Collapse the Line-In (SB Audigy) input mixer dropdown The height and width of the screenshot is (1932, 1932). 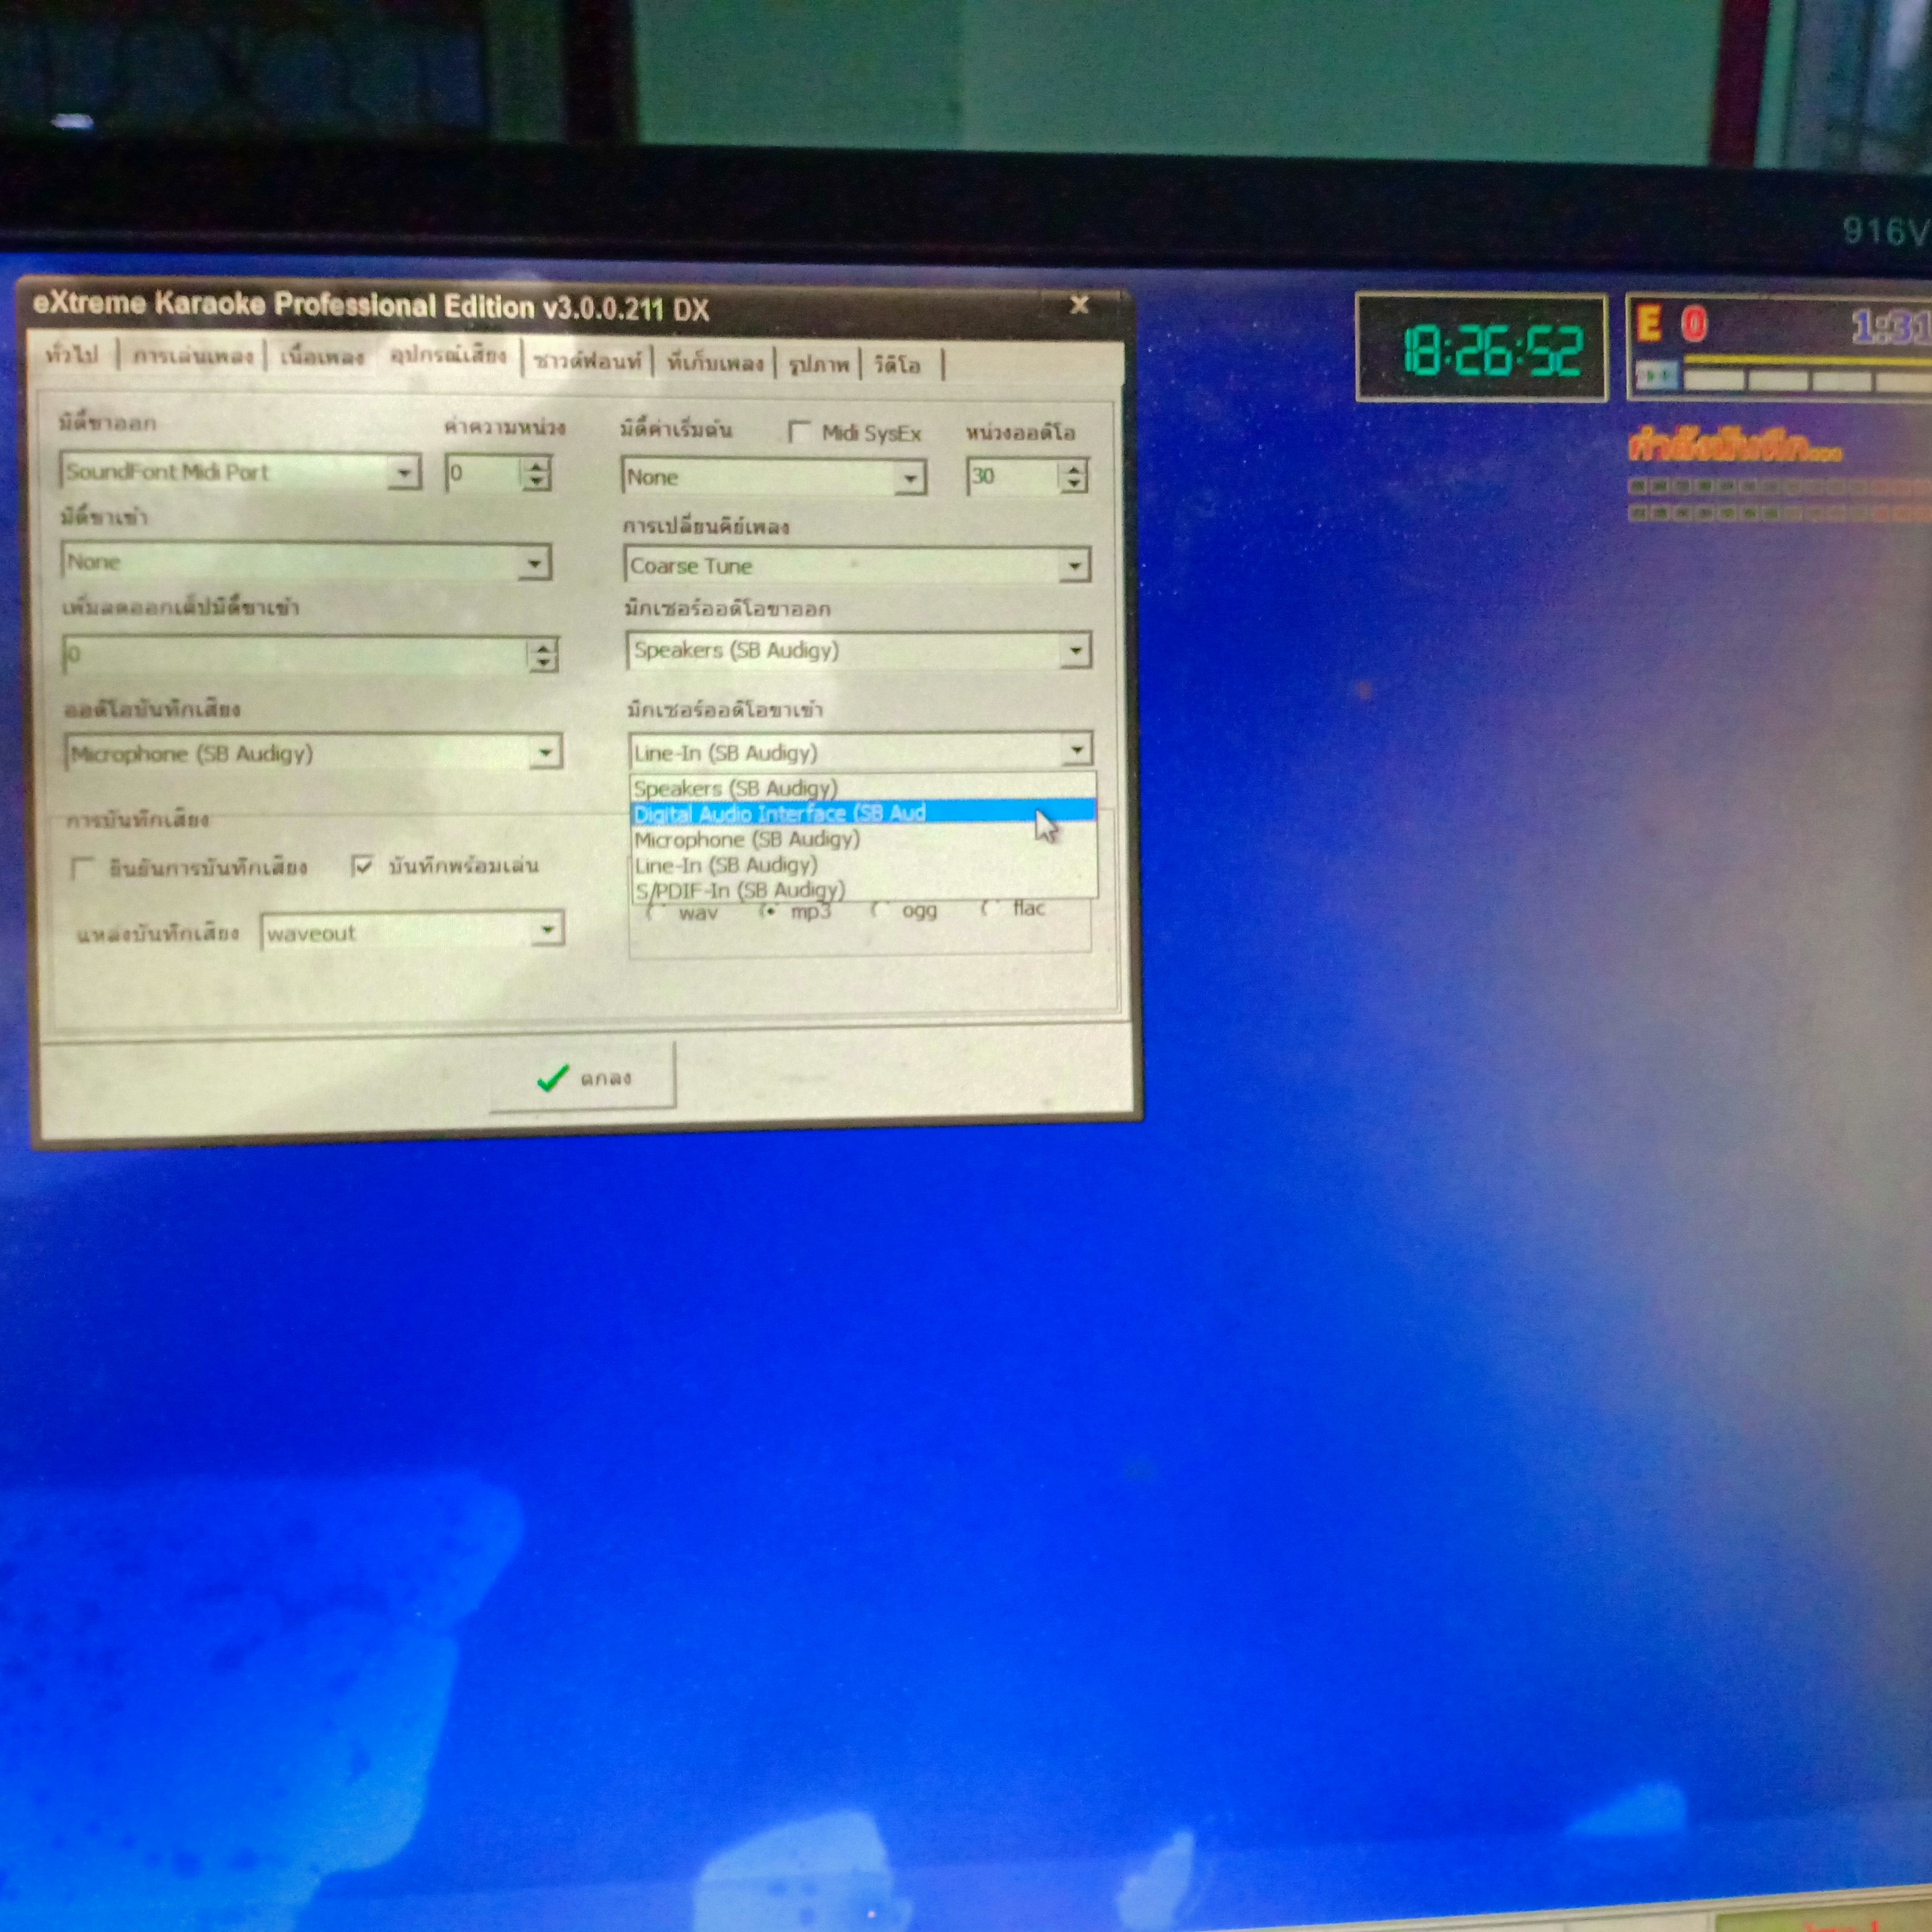click(1077, 749)
